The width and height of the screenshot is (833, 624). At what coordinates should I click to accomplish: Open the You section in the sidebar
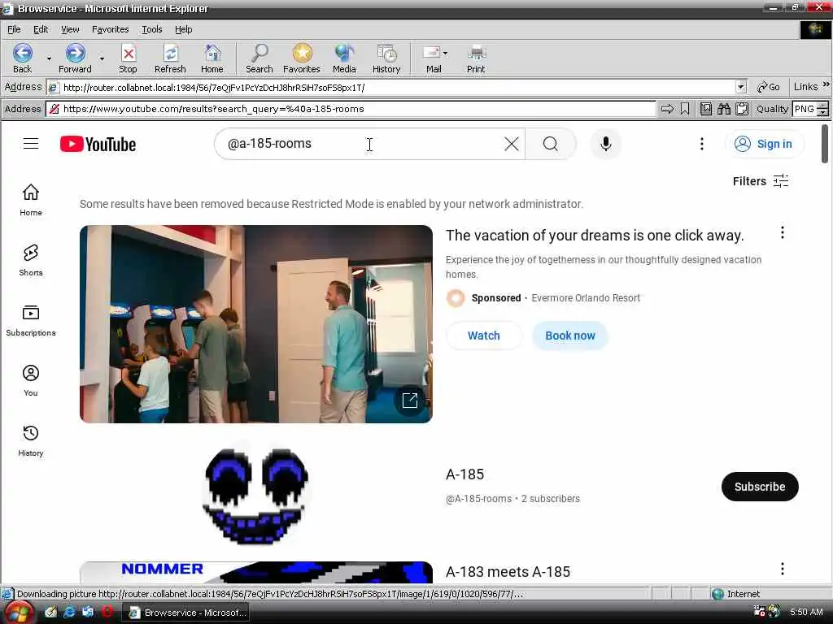pyautogui.click(x=31, y=380)
